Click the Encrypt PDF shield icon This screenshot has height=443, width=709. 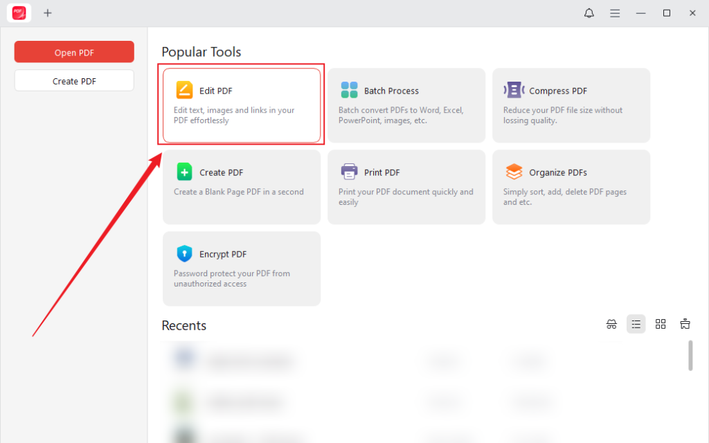pos(184,253)
